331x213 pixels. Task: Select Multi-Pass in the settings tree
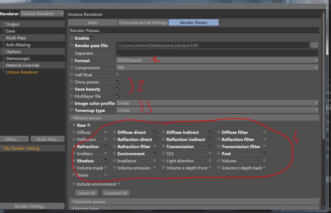tap(16, 38)
